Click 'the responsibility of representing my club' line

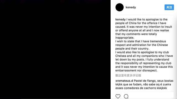(143, 63)
